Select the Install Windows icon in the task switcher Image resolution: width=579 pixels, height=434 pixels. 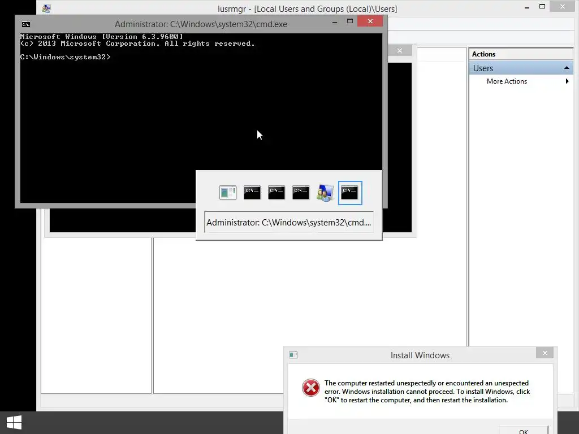pos(228,193)
